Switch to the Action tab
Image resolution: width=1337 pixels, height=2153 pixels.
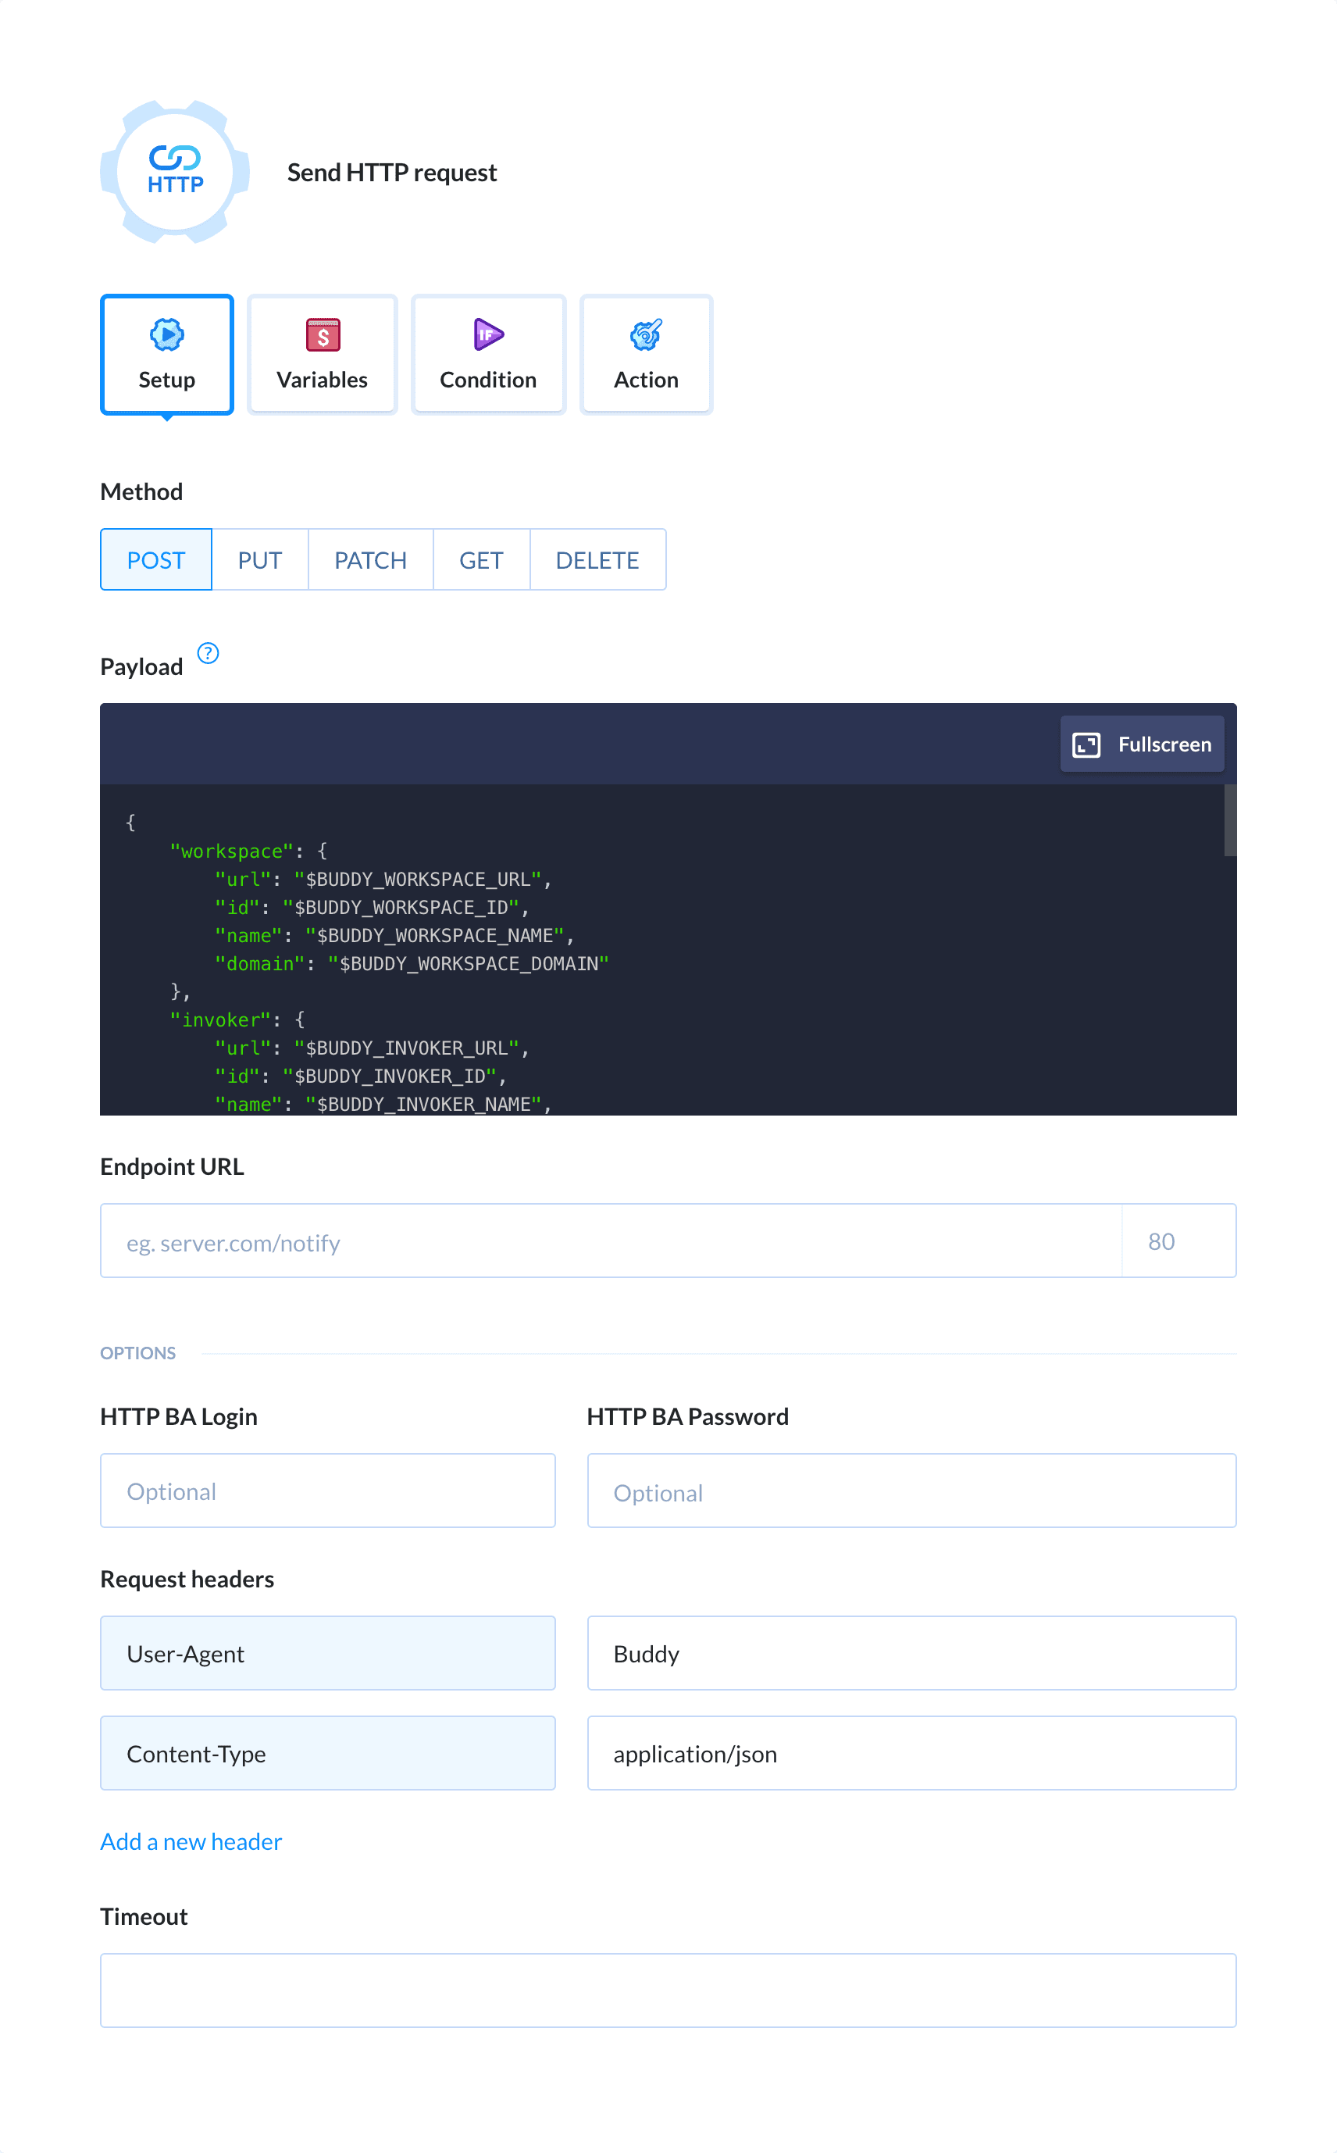[646, 354]
